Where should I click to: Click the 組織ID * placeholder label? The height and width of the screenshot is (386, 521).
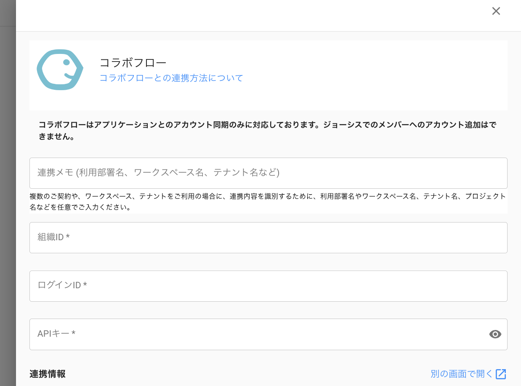53,237
